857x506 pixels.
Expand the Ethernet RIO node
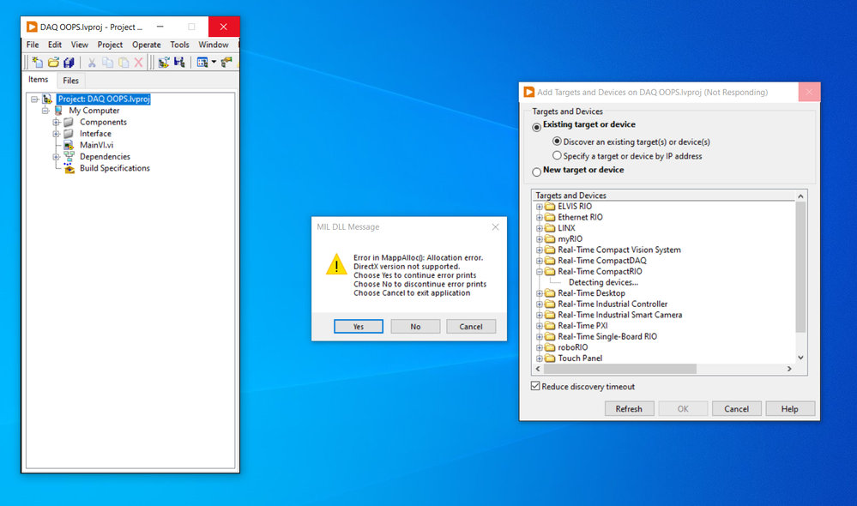coord(540,218)
